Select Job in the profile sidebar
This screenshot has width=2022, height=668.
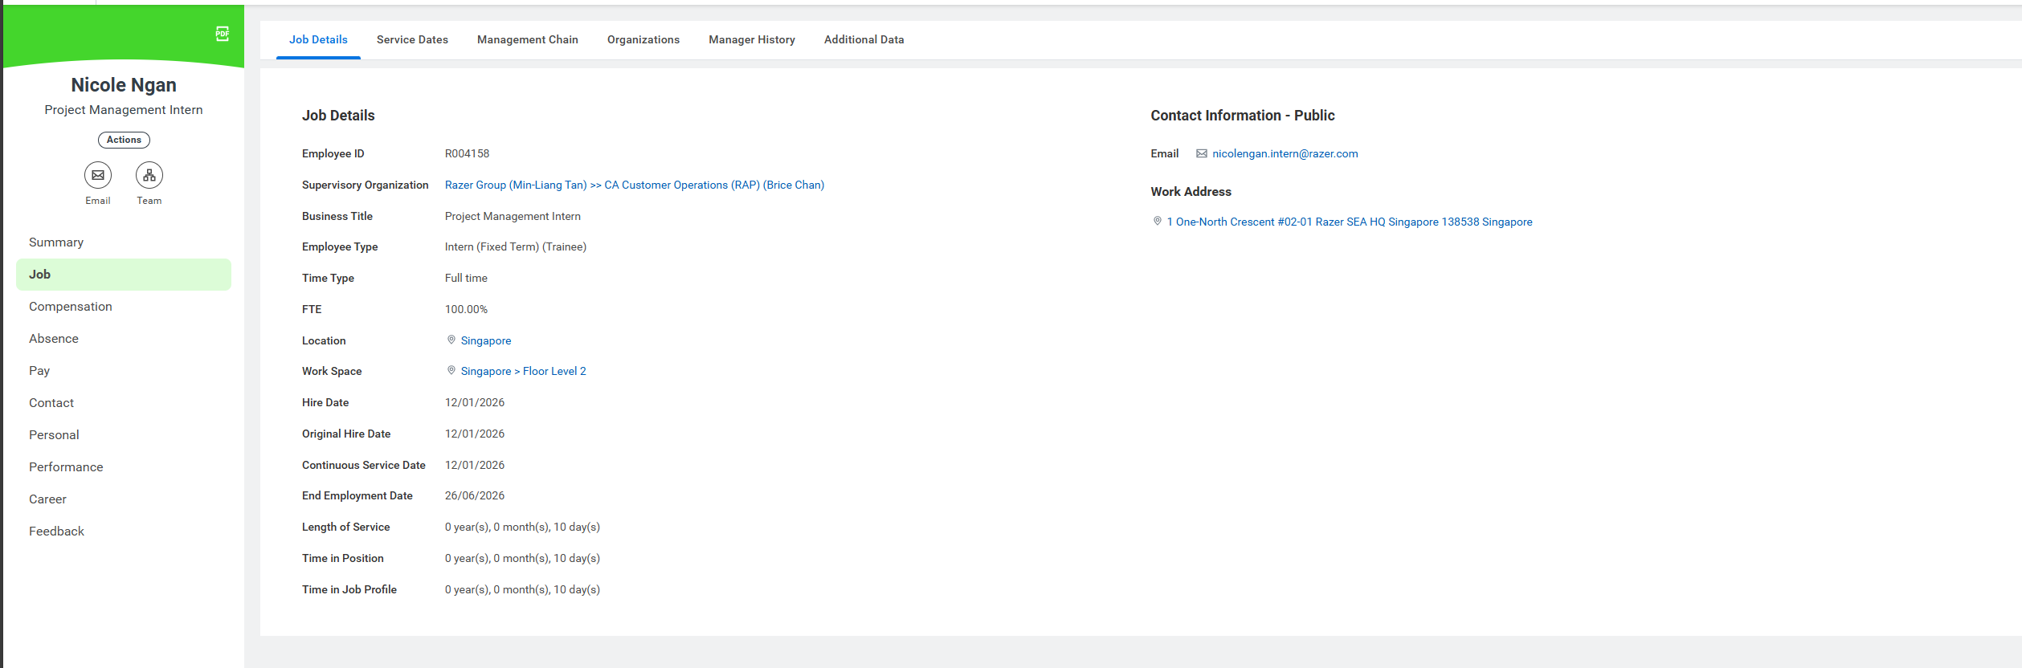(124, 275)
